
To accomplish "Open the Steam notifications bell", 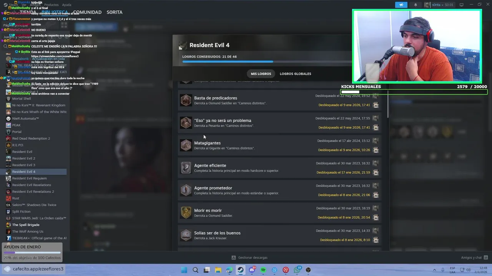I will 416,5.
